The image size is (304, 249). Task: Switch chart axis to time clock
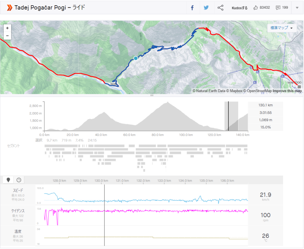[19, 180]
